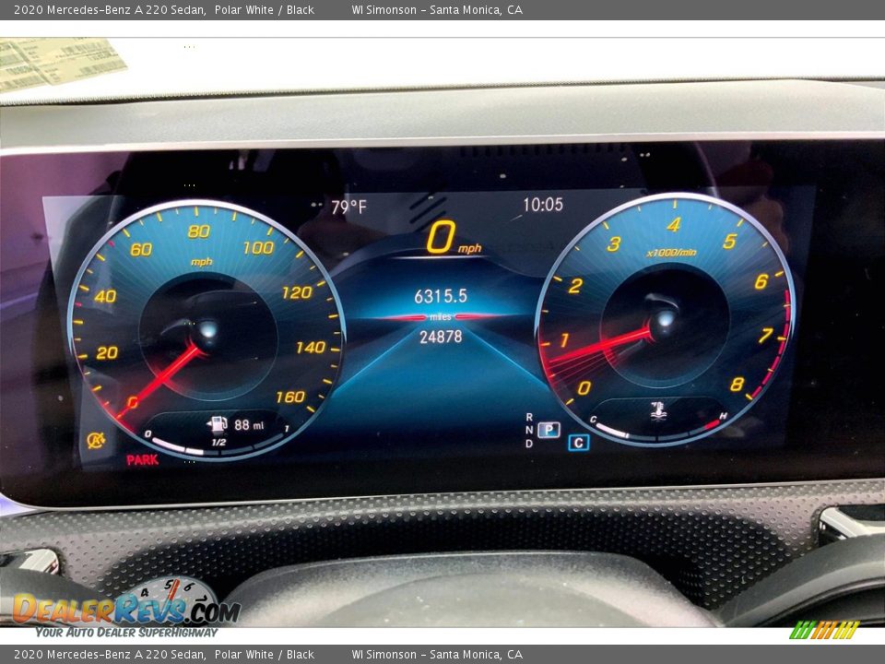Click the orange cruise control indicator icon
This screenshot has height=664, width=885.
tap(96, 440)
